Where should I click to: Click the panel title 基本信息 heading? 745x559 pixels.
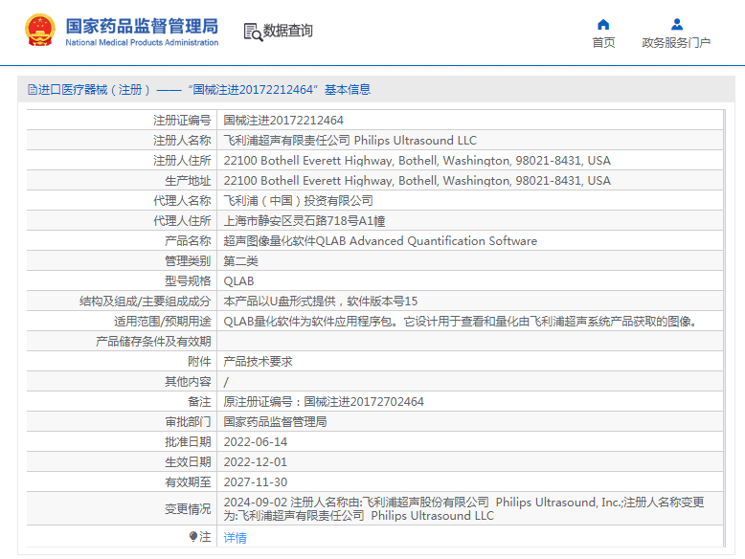(348, 89)
